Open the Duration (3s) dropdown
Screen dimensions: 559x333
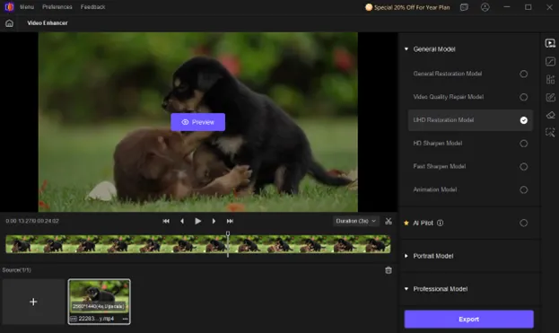pos(355,221)
